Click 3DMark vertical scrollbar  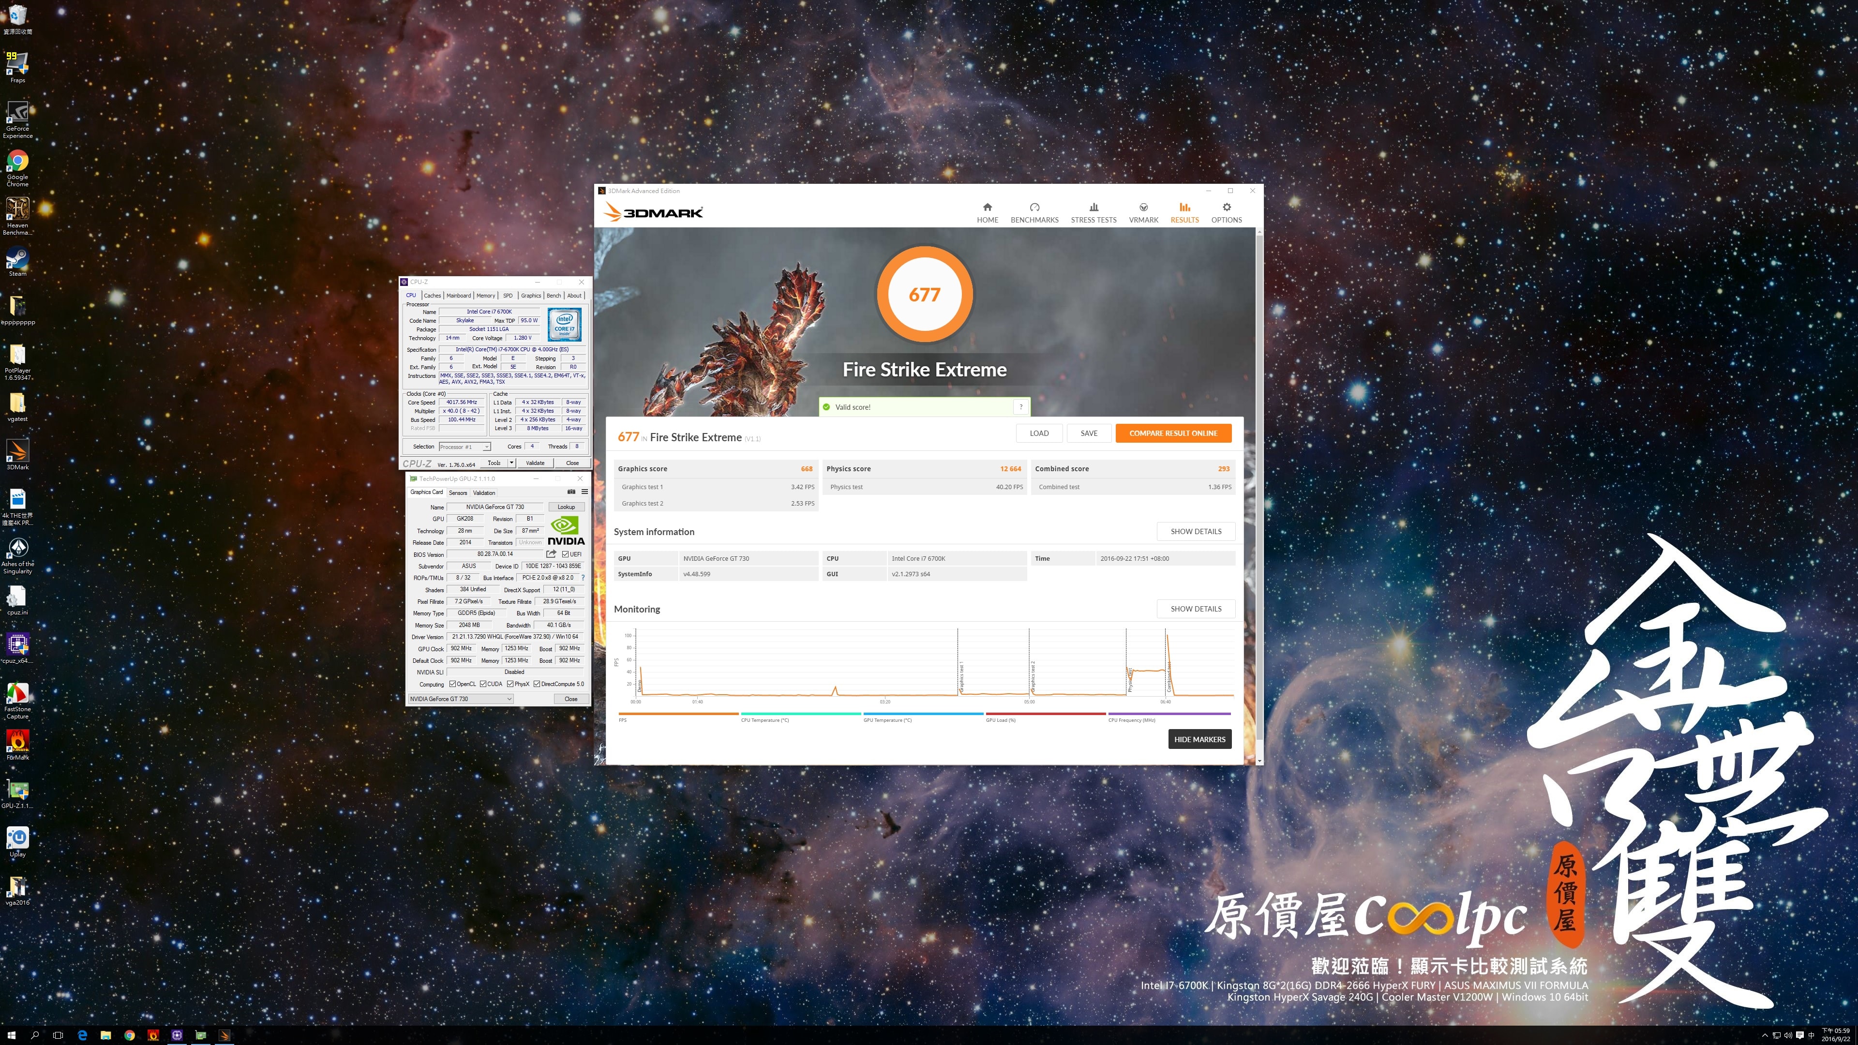(x=1259, y=487)
